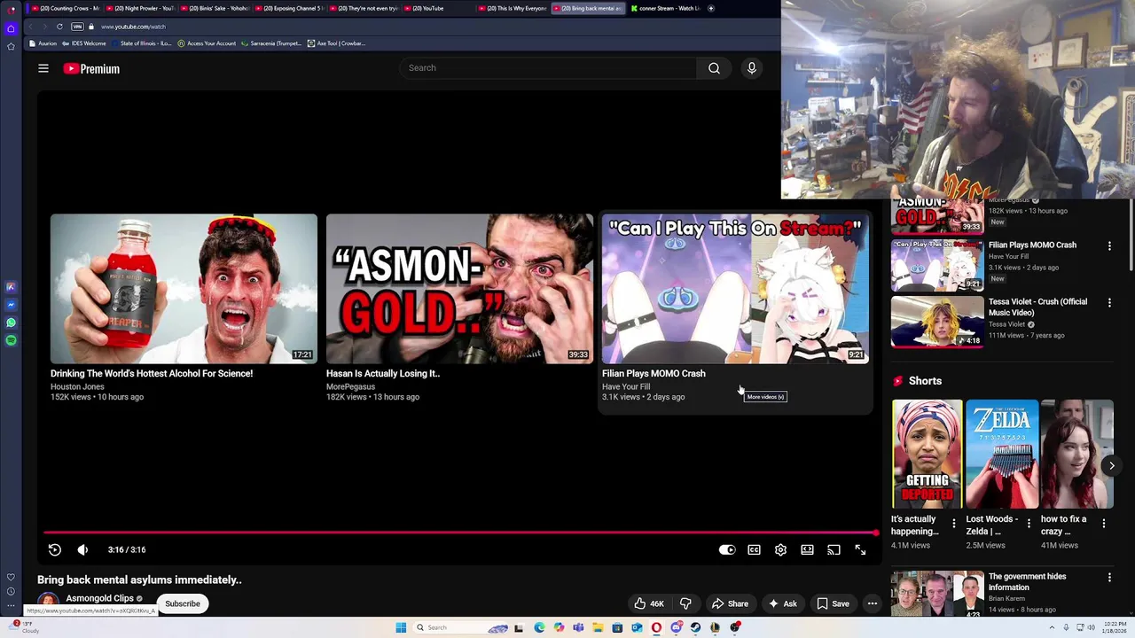Like the video with 46K likes

click(x=648, y=603)
